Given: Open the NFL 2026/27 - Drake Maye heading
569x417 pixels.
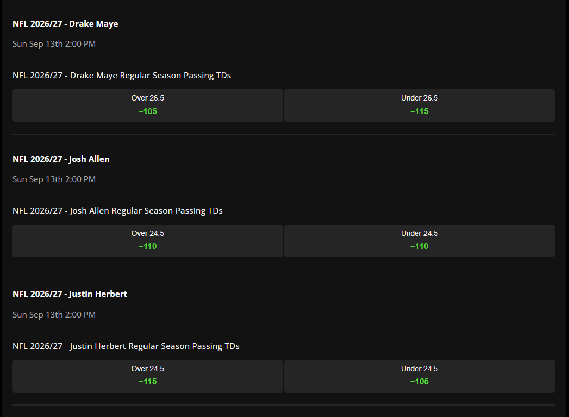Looking at the screenshot, I should pos(65,24).
